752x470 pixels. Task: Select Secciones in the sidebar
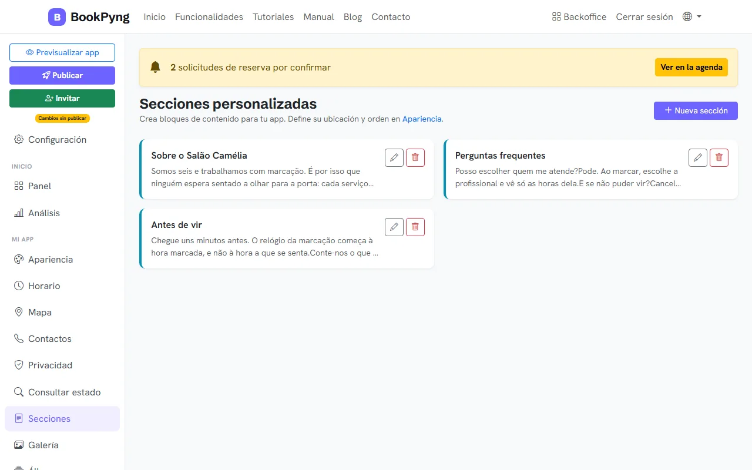(x=62, y=419)
